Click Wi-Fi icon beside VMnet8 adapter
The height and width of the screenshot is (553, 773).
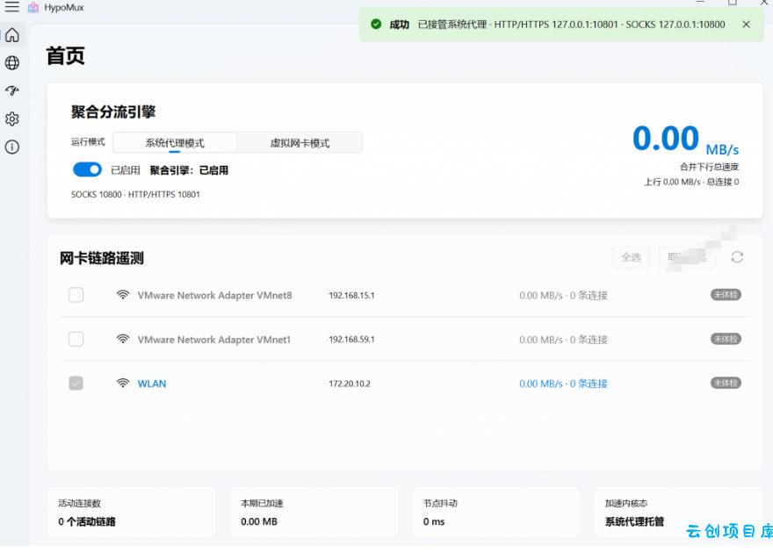tap(123, 294)
